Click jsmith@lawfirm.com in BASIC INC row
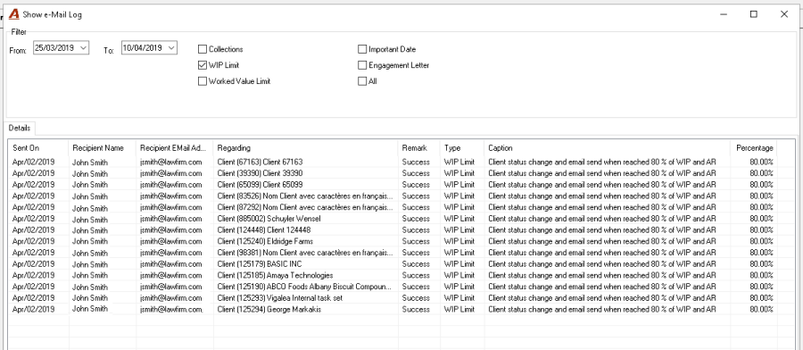Viewport: 803px width, 350px height. tap(171, 264)
